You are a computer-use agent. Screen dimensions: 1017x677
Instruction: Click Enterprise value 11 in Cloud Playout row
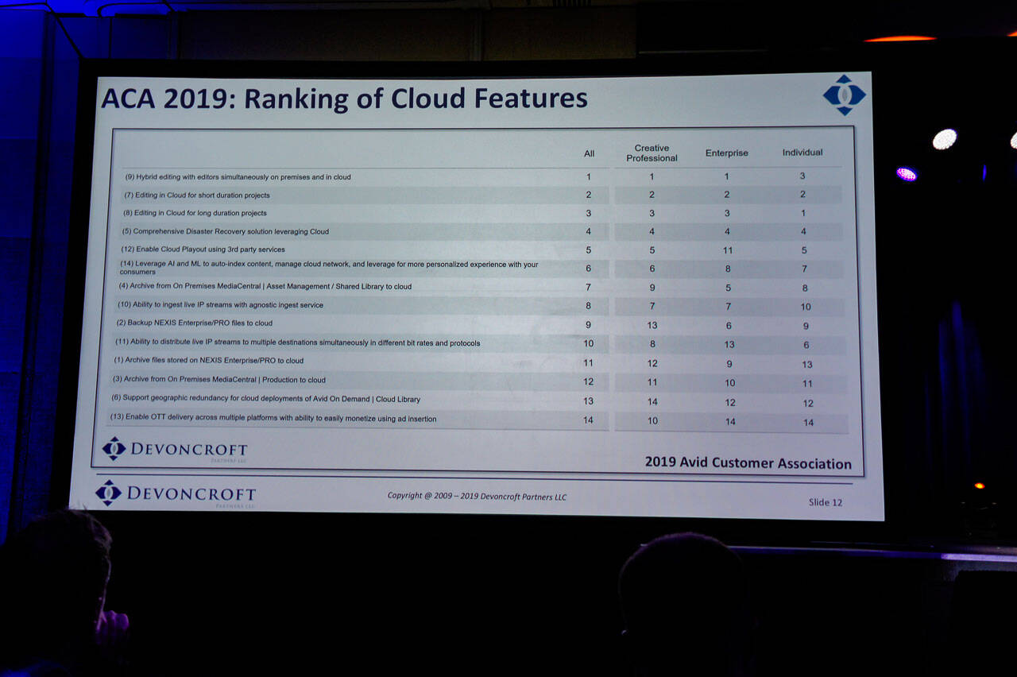[728, 250]
